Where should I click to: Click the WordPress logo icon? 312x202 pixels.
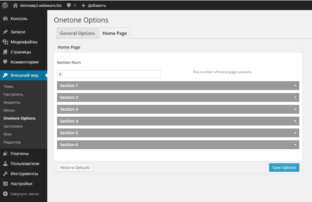(5, 5)
